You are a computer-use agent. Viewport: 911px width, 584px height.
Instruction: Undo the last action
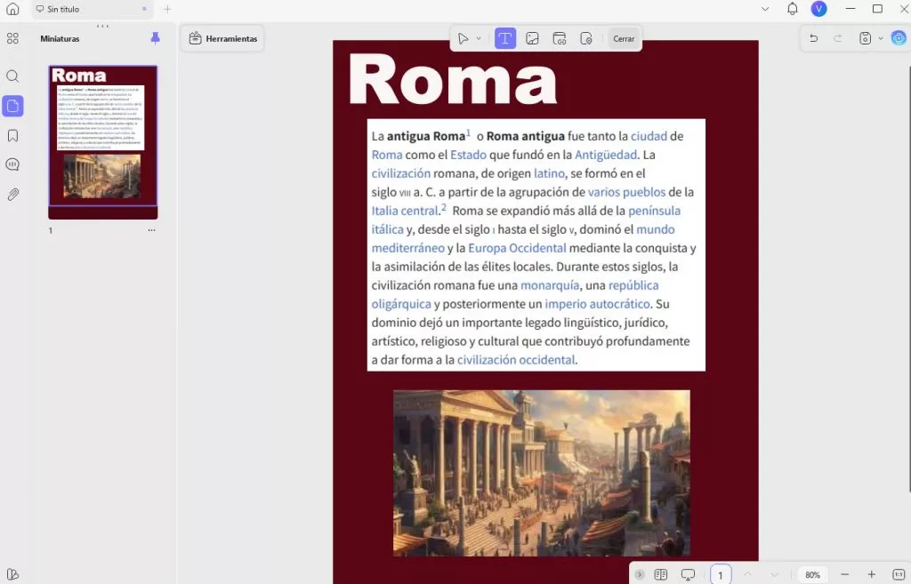pos(813,38)
